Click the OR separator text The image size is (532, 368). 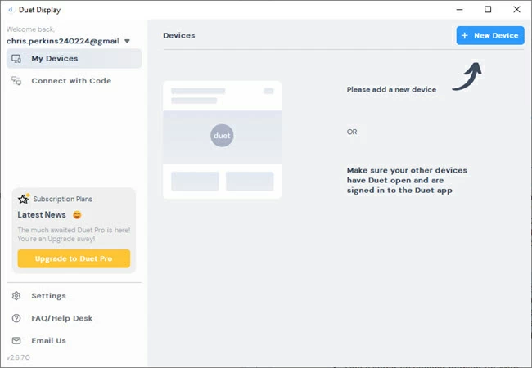[x=352, y=132]
